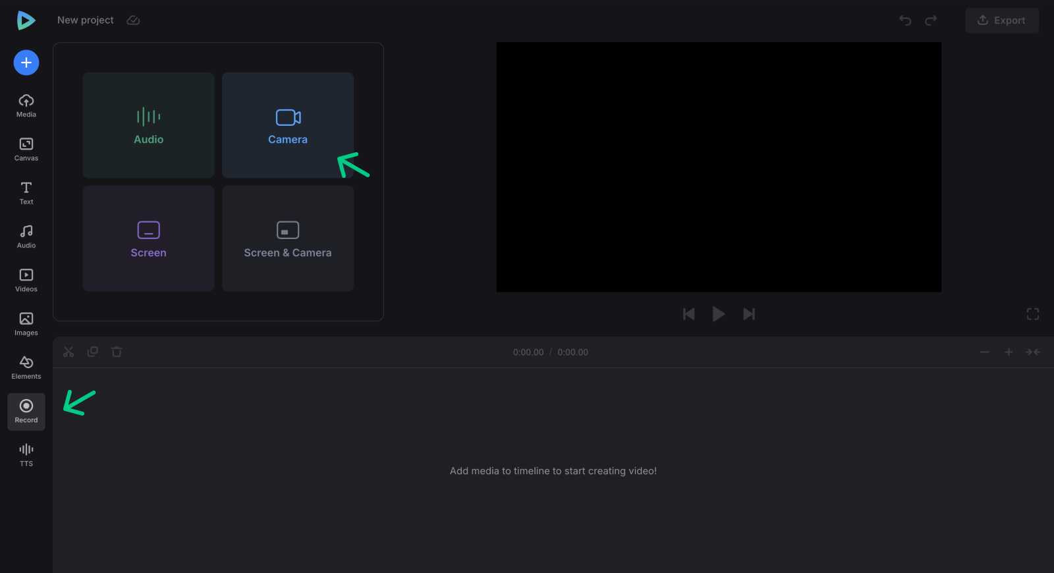Skip to previous in player

(689, 314)
